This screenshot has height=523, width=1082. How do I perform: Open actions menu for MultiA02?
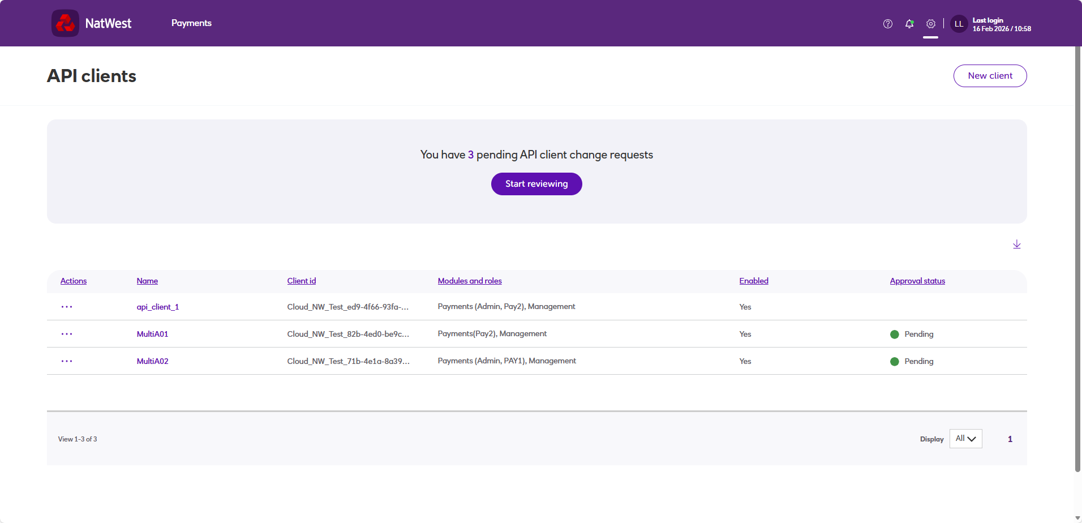point(67,361)
